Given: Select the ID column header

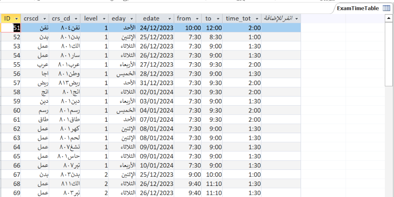Looking at the screenshot, I should coord(11,19).
